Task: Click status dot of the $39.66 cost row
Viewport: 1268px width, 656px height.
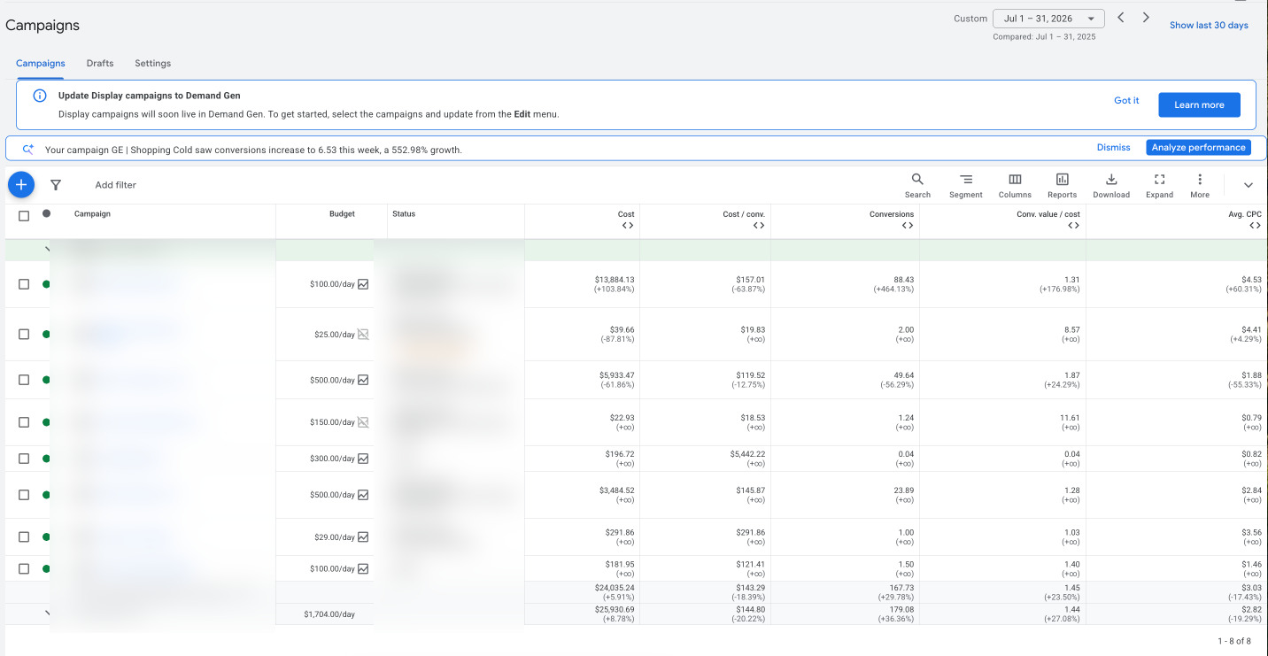Action: point(46,335)
